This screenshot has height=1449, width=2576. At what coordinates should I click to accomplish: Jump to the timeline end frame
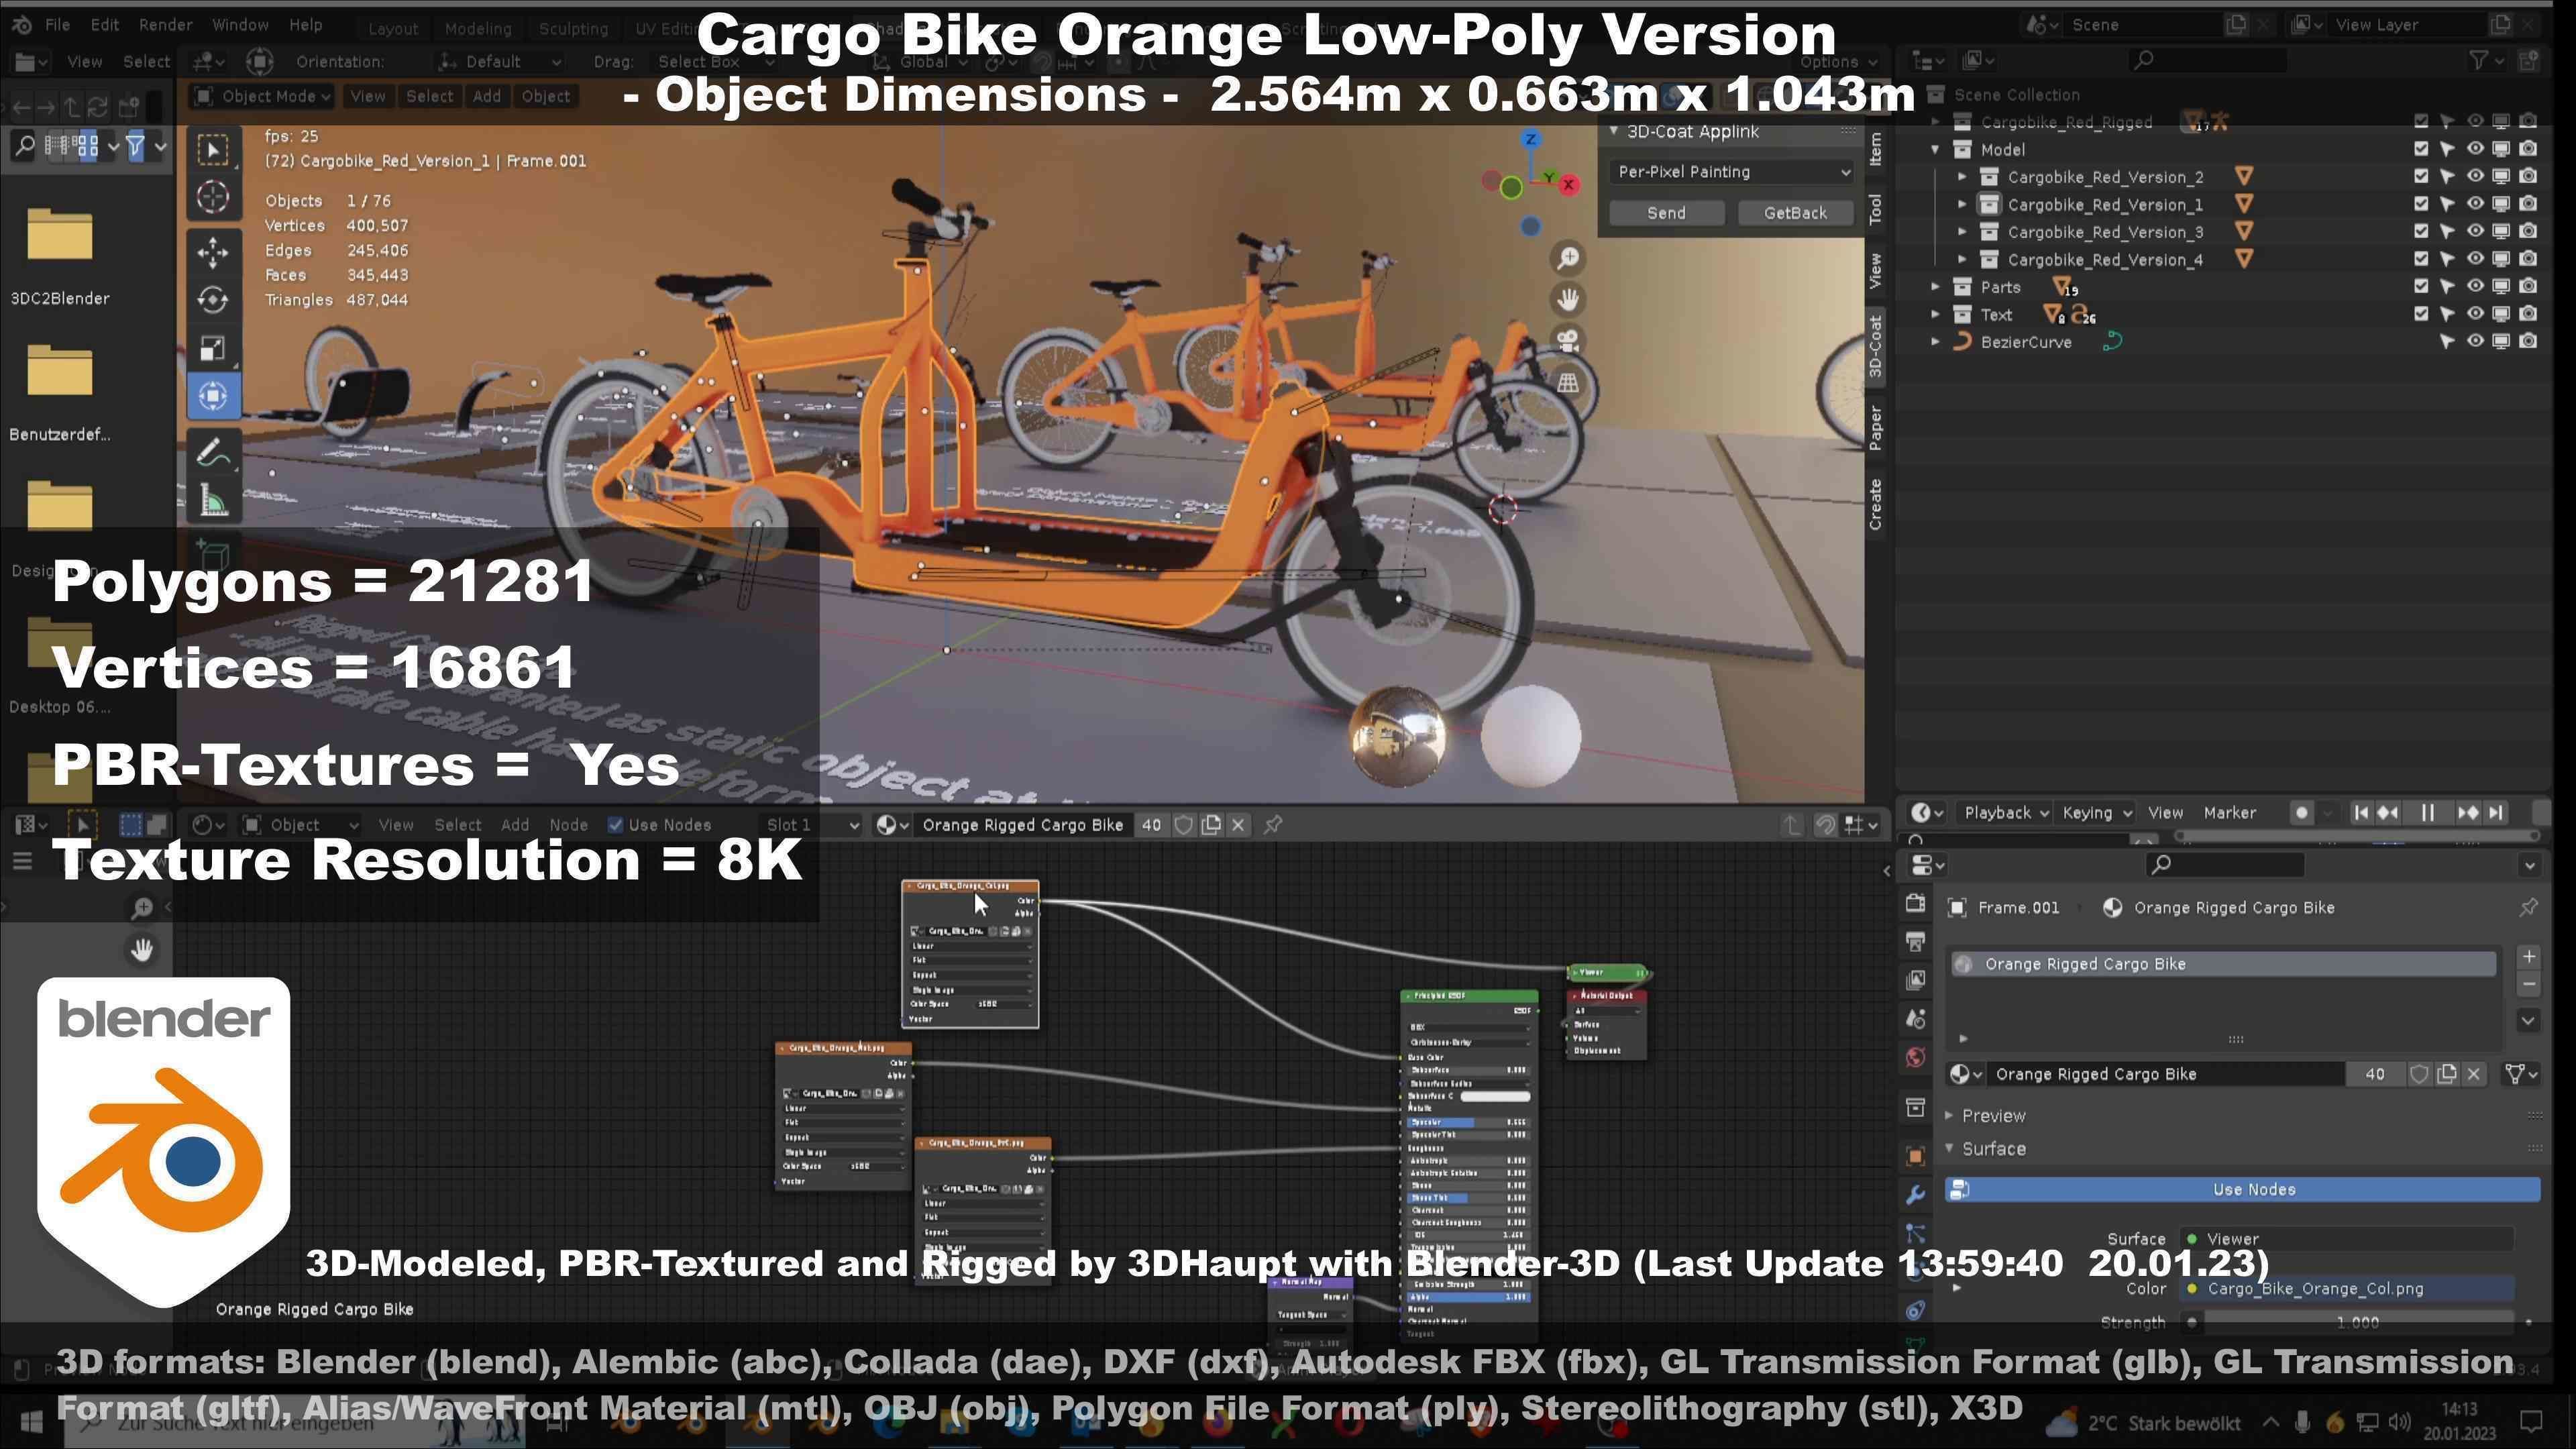[2496, 813]
